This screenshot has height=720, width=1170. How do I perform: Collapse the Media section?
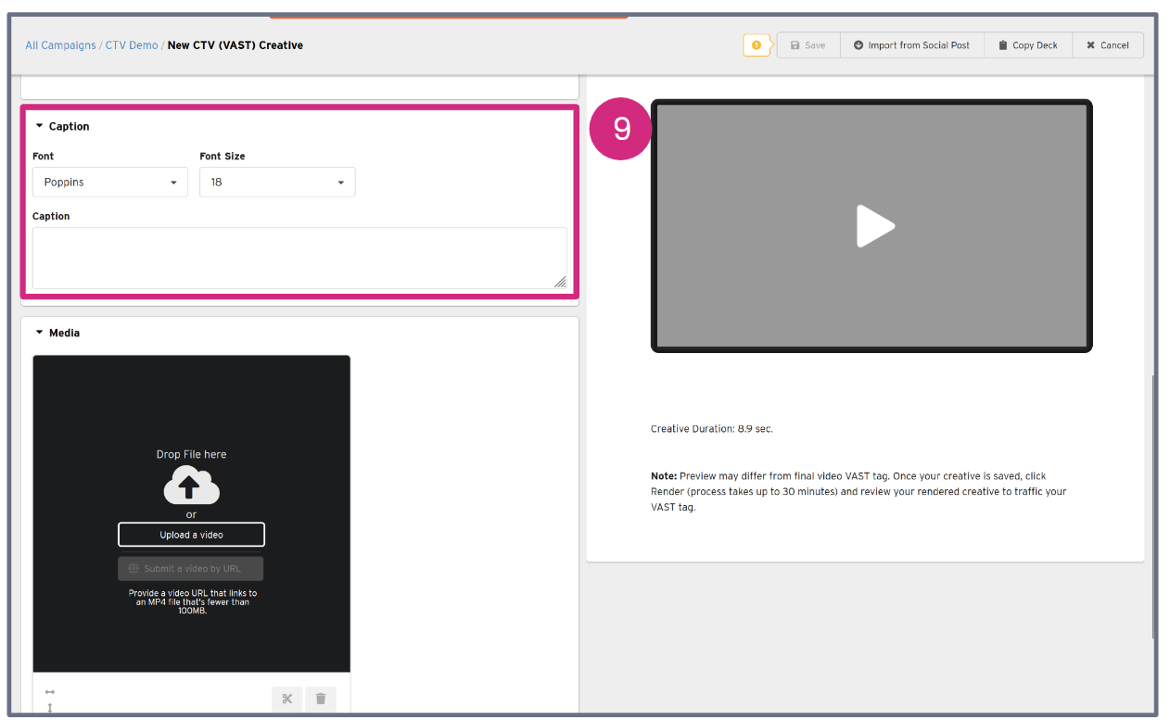tap(40, 333)
